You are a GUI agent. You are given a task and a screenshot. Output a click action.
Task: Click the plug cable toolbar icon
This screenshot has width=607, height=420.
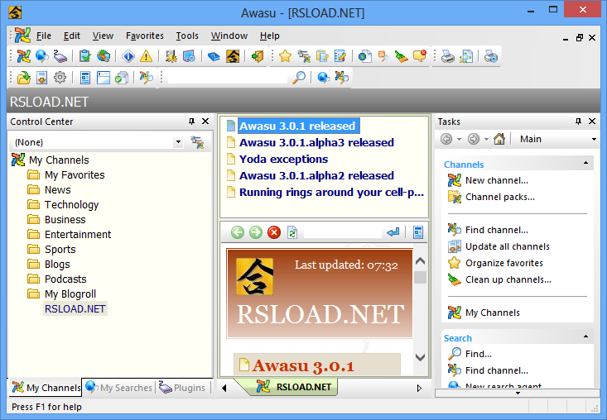click(60, 56)
